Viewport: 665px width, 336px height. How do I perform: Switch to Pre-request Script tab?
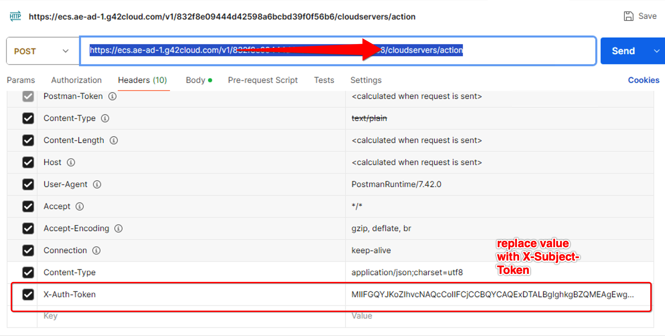coord(263,80)
